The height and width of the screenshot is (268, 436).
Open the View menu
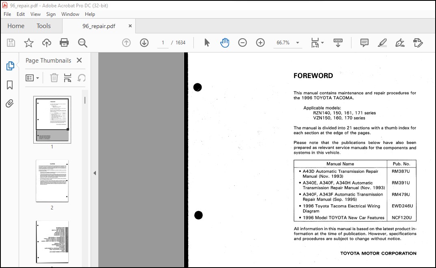click(x=35, y=14)
